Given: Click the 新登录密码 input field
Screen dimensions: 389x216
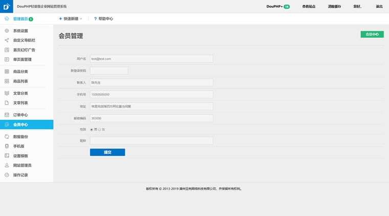Looking at the screenshot, I should [x=109, y=70].
